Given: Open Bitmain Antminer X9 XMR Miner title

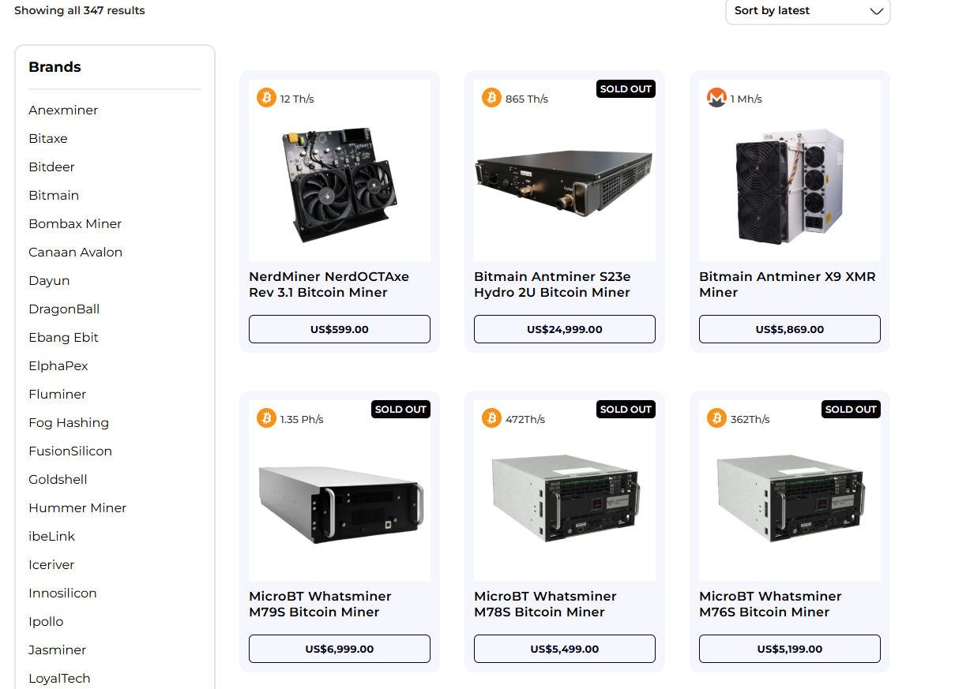Looking at the screenshot, I should click(x=788, y=284).
